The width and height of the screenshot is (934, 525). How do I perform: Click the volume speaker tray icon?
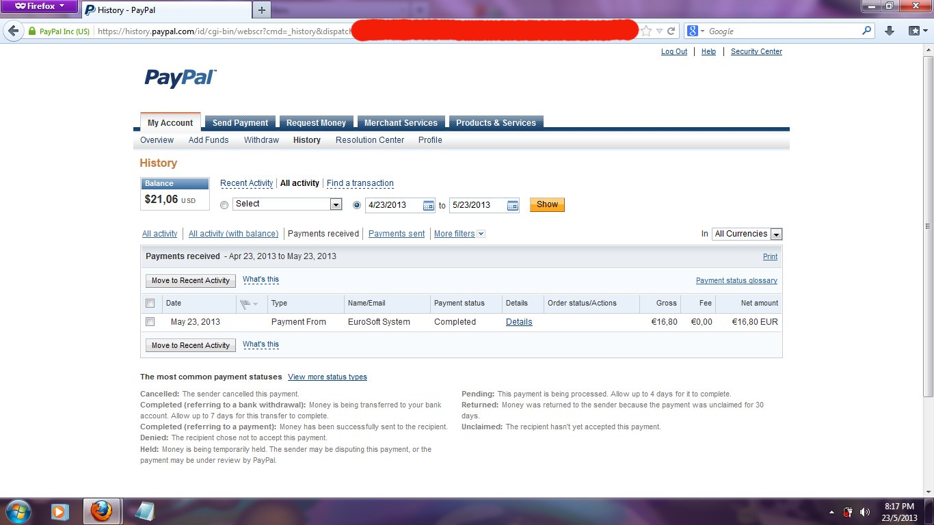(x=865, y=511)
